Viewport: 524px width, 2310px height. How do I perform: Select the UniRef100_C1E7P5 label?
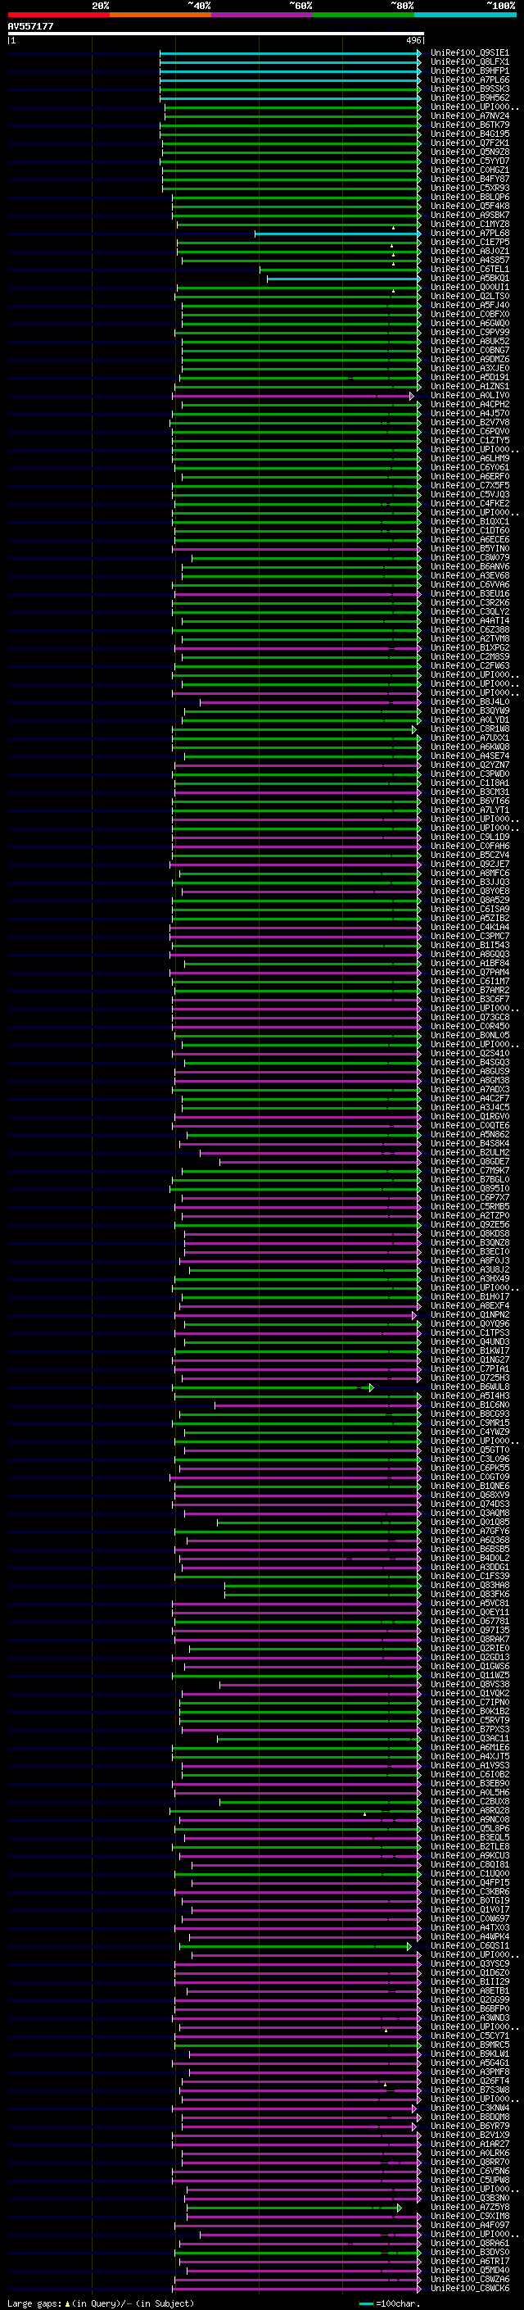469,242
